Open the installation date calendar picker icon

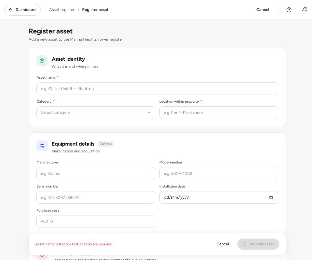tap(271, 197)
